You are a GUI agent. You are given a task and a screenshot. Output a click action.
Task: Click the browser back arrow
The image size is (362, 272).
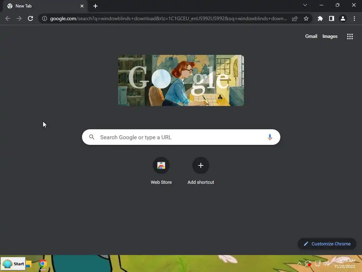click(8, 18)
